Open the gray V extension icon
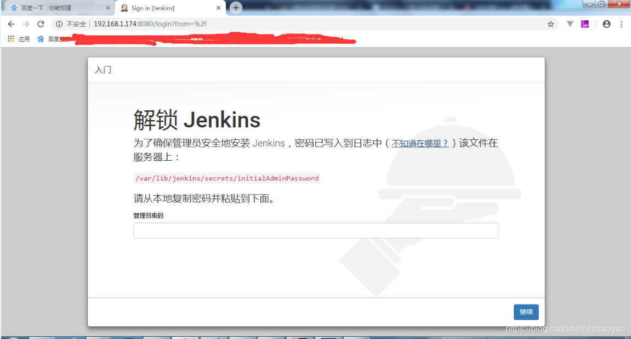Viewport: 631px width, 339px height. 570,24
